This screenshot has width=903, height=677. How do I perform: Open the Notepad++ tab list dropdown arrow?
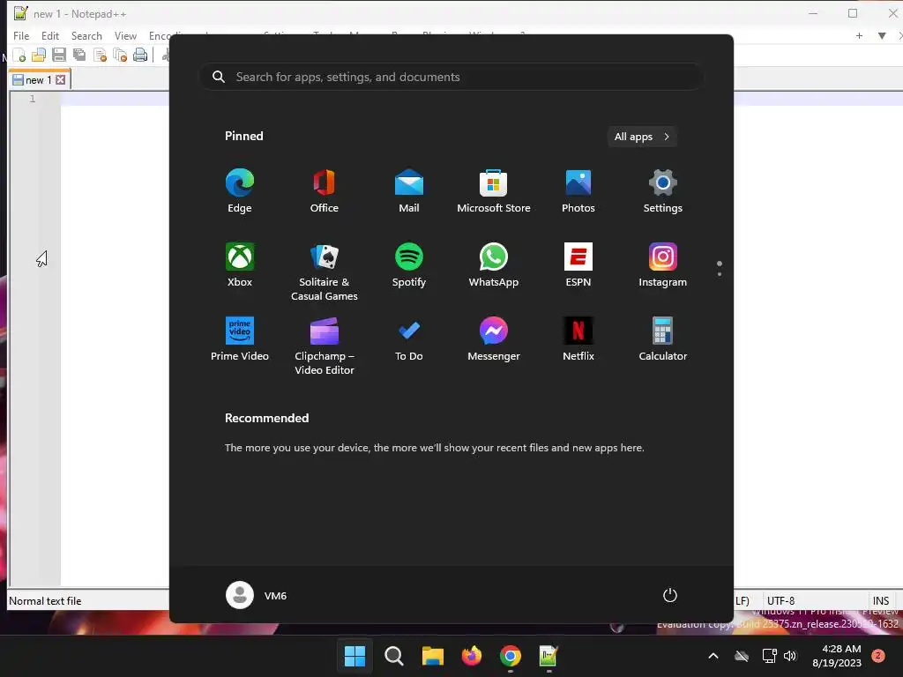pos(882,35)
